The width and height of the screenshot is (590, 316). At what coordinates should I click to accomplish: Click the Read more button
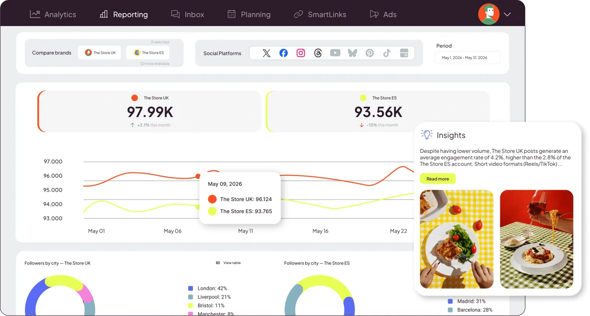(x=438, y=179)
